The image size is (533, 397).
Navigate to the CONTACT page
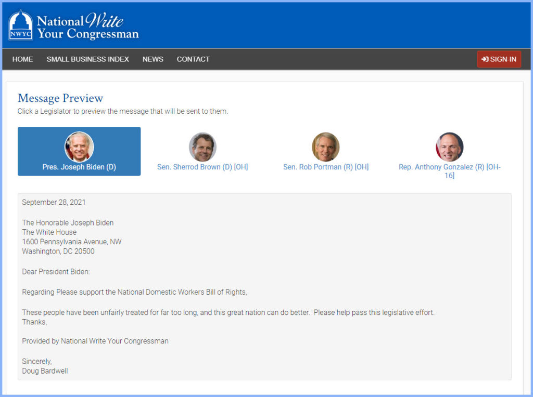[x=193, y=59]
